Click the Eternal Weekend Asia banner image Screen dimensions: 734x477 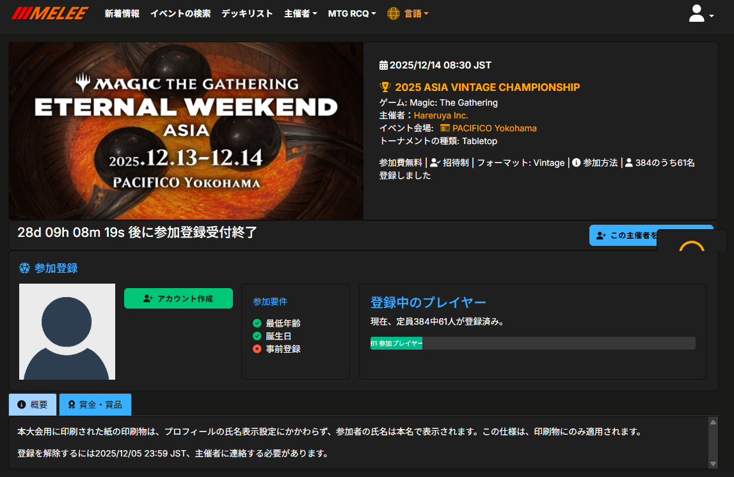(186, 131)
